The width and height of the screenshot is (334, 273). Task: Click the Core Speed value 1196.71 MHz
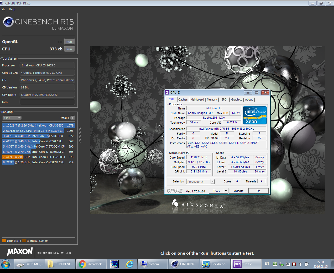pyautogui.click(x=199, y=157)
